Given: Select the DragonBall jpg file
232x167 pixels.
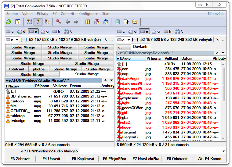Looking at the screenshot, I should coord(169,93).
